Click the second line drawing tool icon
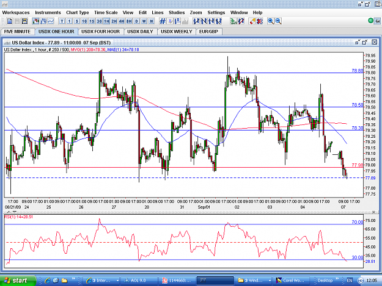 coord(204,21)
